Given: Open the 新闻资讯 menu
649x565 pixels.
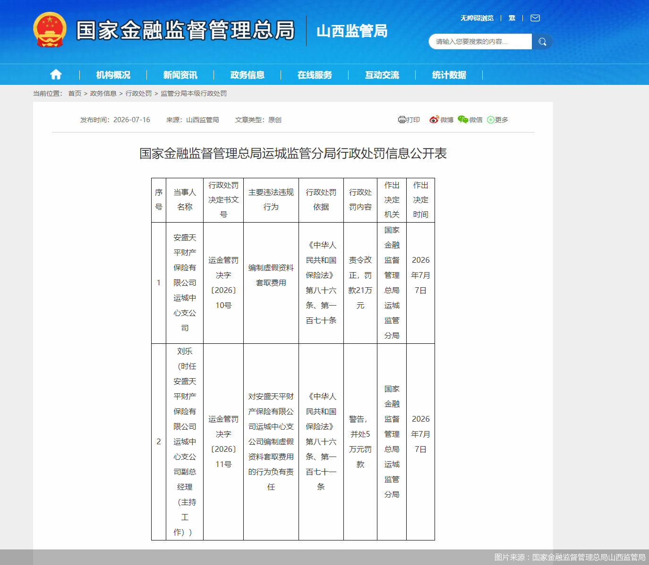Looking at the screenshot, I should (180, 75).
